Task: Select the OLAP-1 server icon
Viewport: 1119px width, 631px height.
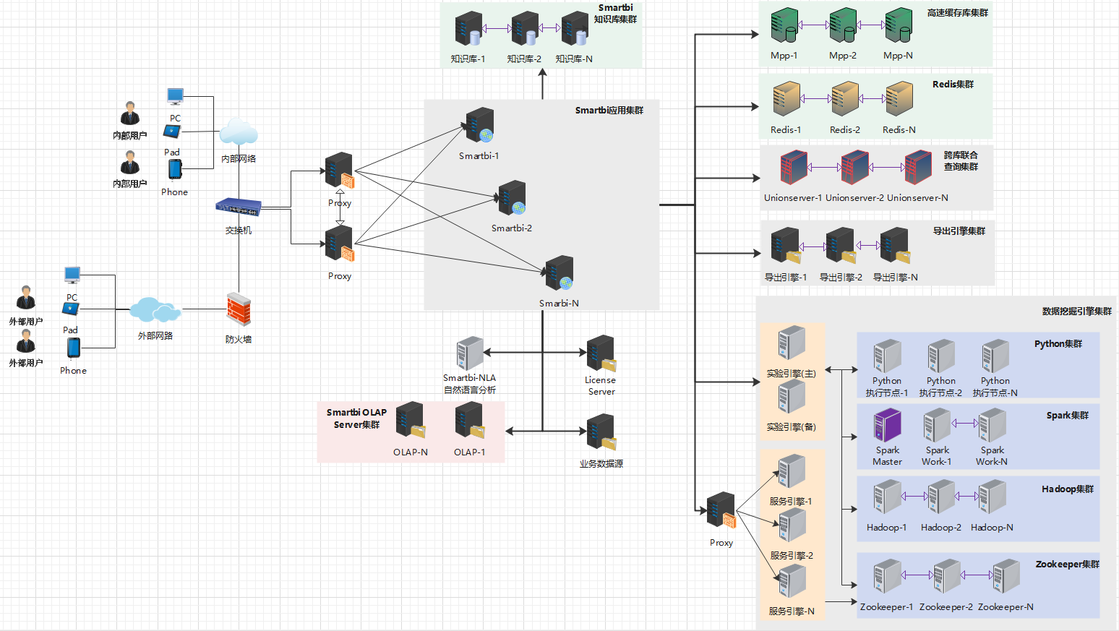Action: coord(470,421)
